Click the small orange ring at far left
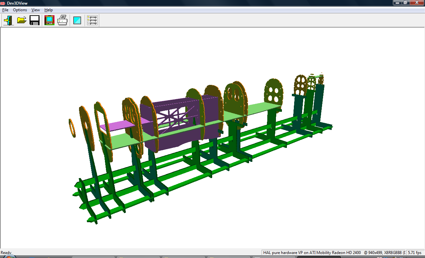Viewport: 425px width, 258px height. point(72,128)
